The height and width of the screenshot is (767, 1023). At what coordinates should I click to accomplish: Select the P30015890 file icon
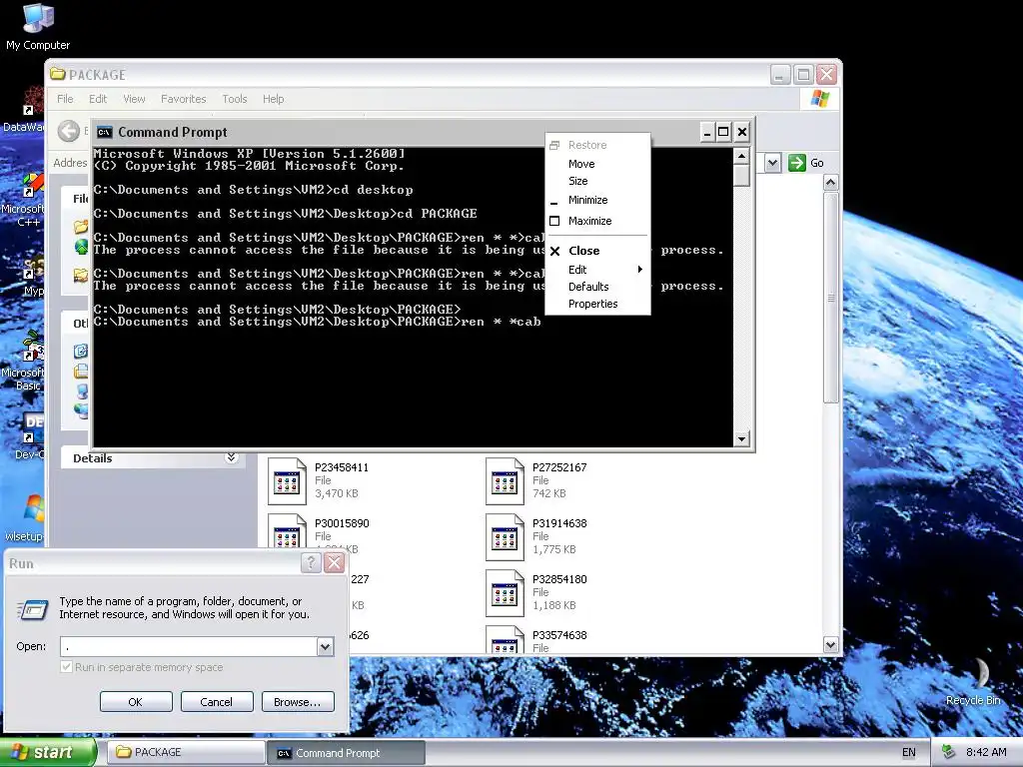pos(287,531)
